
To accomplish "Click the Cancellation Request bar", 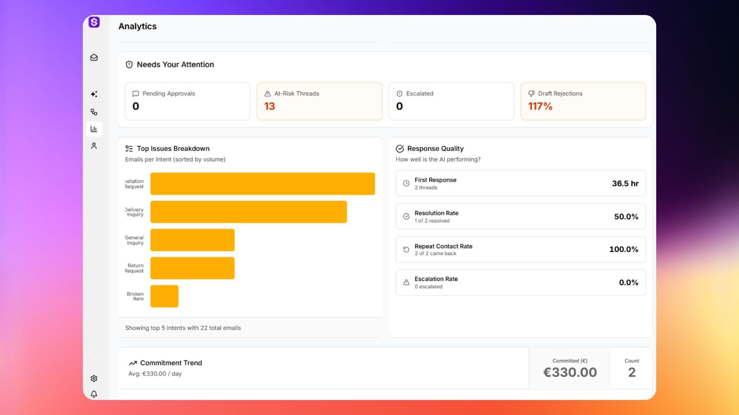I will coord(262,184).
